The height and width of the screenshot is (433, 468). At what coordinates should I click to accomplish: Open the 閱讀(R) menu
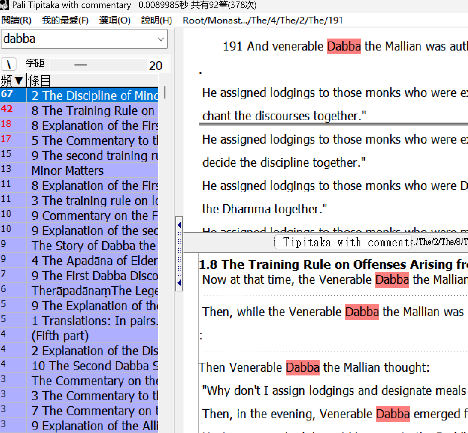tap(16, 20)
